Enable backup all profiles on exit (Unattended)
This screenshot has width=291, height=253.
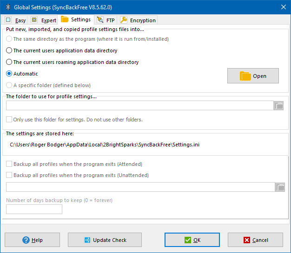[x=9, y=175]
